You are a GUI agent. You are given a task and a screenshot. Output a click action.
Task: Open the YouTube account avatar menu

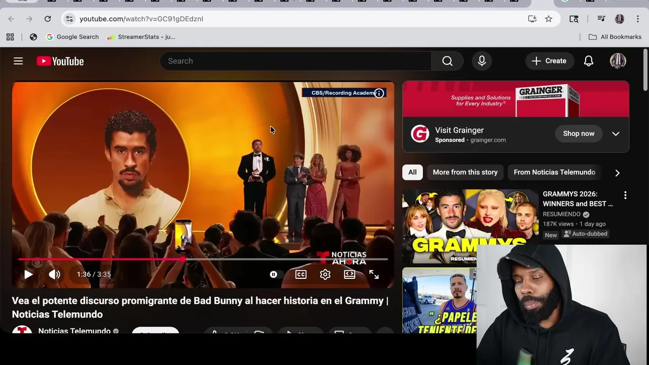[618, 61]
